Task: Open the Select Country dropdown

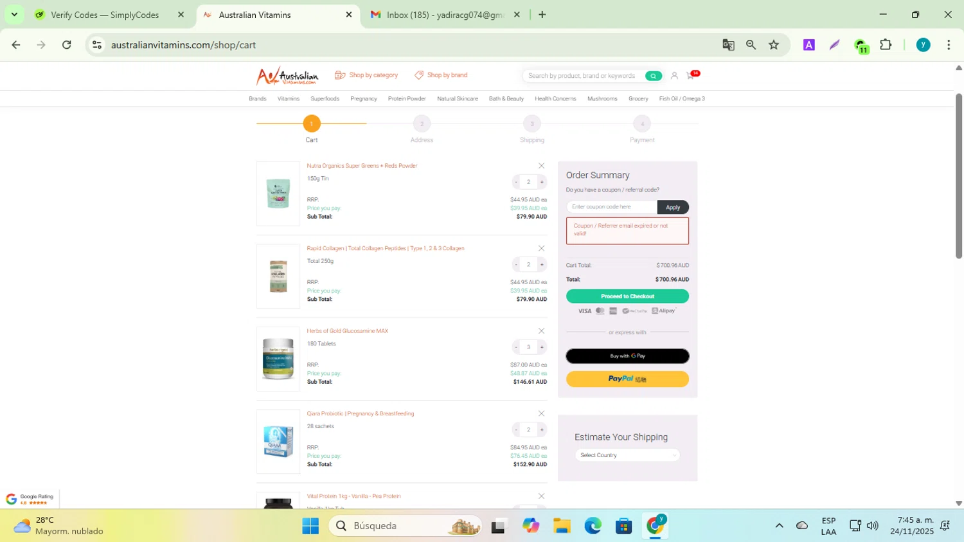Action: click(627, 455)
